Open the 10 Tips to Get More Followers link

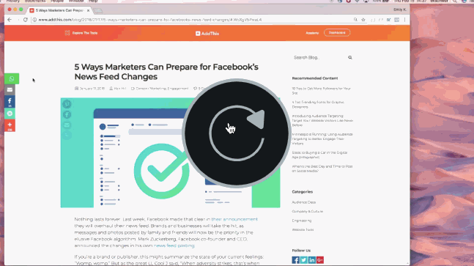[322, 91]
